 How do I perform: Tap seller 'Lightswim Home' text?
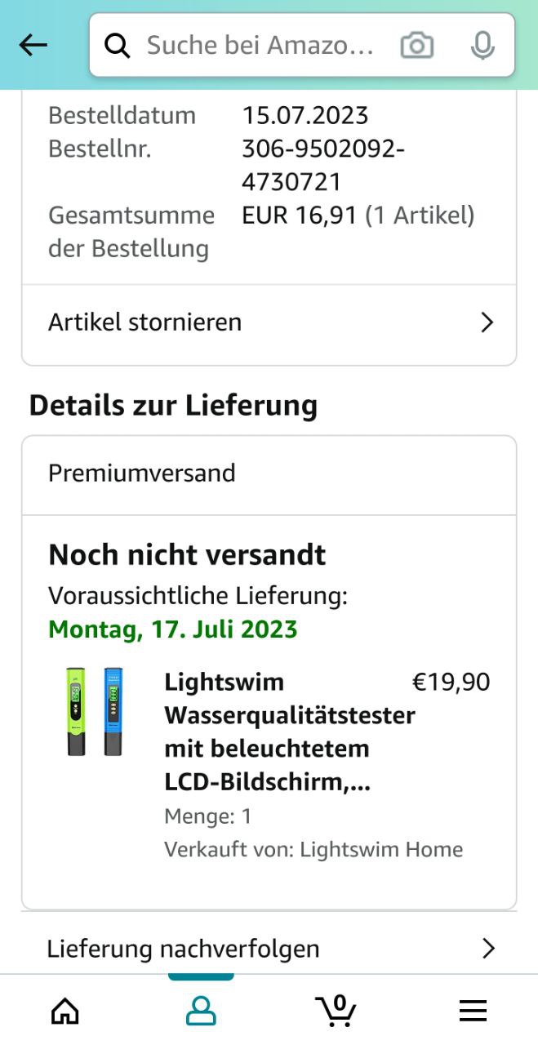381,849
